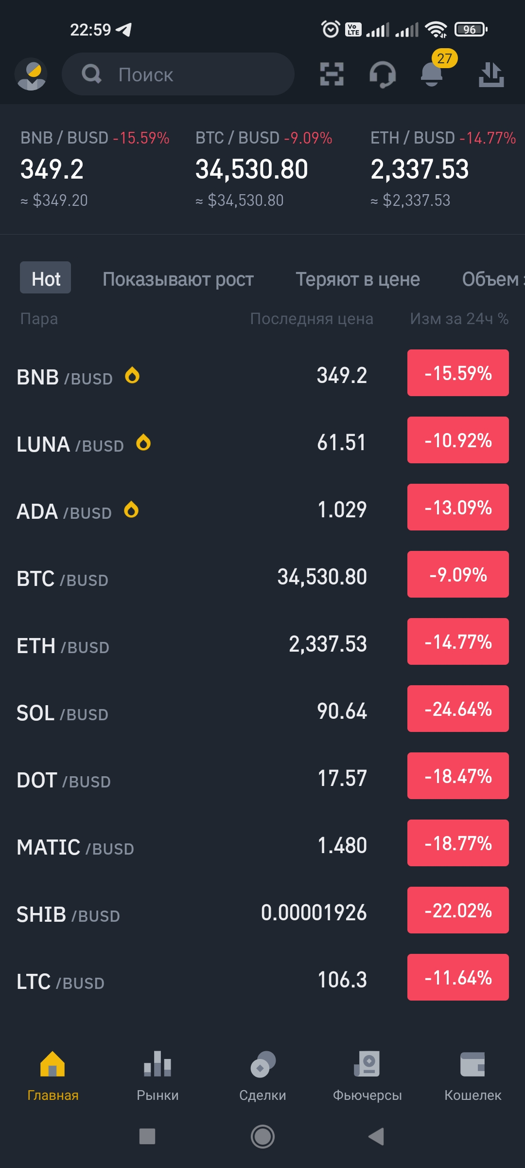Screen dimensions: 525x1168
Task: Open the LUNA /BUSD pair row
Action: [x=262, y=444]
